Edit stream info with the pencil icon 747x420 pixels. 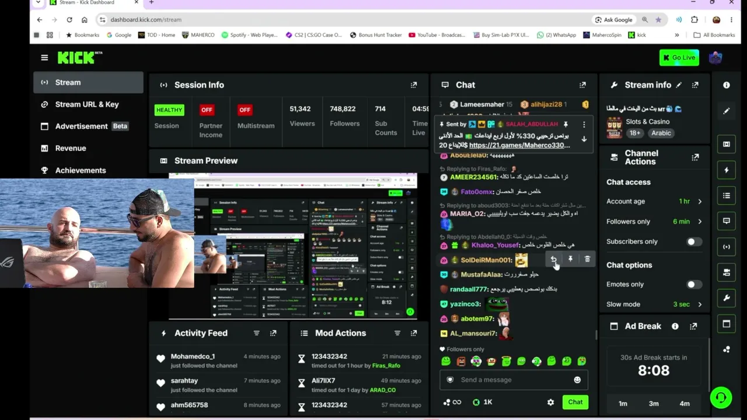point(679,85)
